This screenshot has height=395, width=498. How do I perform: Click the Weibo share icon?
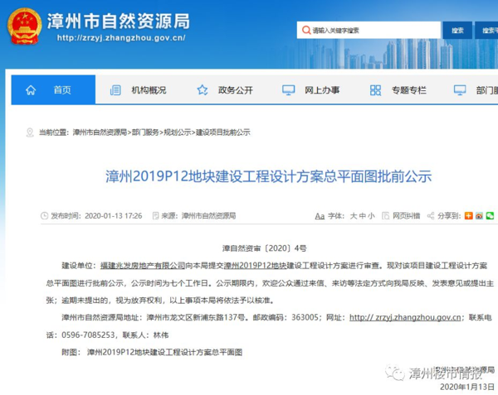[x=479, y=215]
